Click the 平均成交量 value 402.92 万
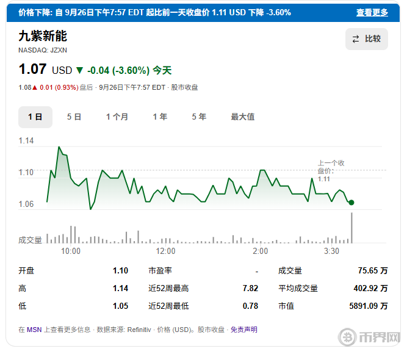Image resolution: width=407 pixels, height=354 pixels. coord(370,288)
